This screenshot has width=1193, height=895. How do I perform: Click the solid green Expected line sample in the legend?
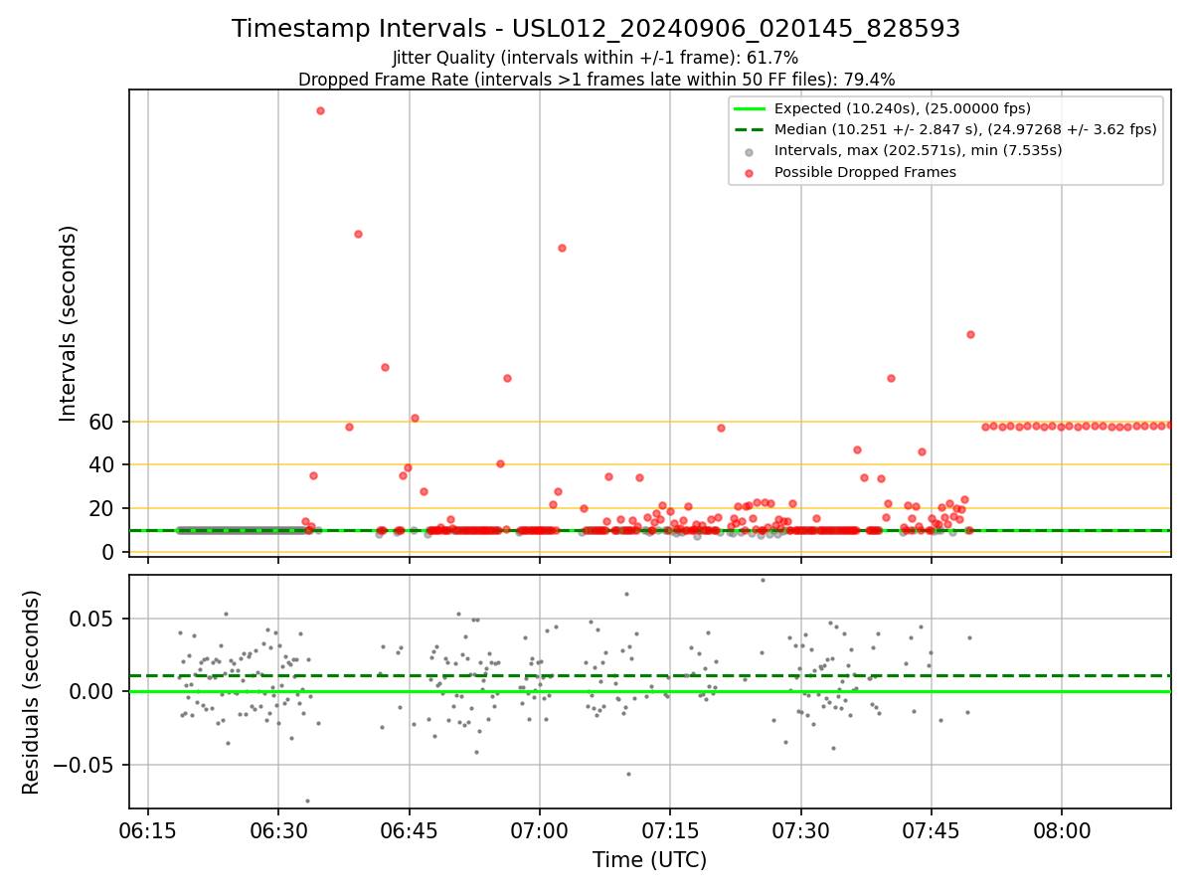tap(750, 108)
